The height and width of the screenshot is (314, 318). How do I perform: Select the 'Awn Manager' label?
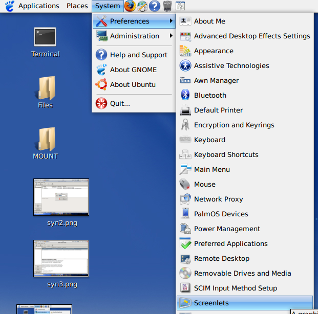coord(216,80)
